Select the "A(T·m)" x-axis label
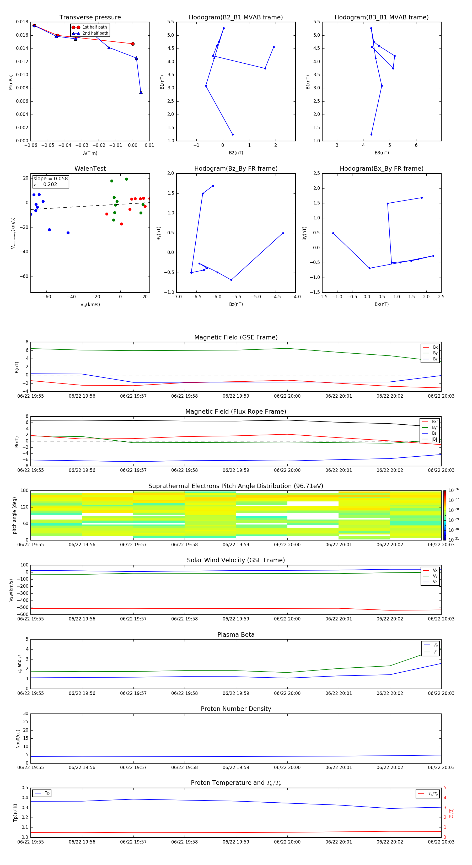The image size is (472, 865). point(90,153)
